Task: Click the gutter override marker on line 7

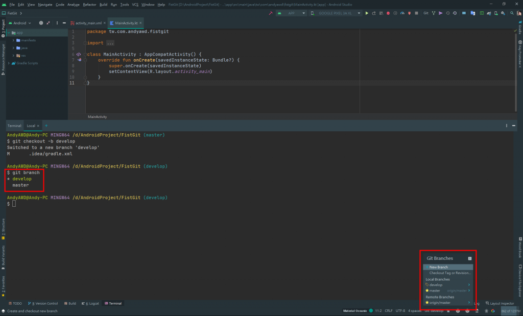Action: click(79, 60)
